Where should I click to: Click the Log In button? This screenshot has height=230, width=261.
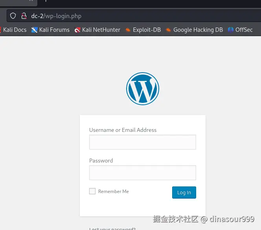pos(184,192)
